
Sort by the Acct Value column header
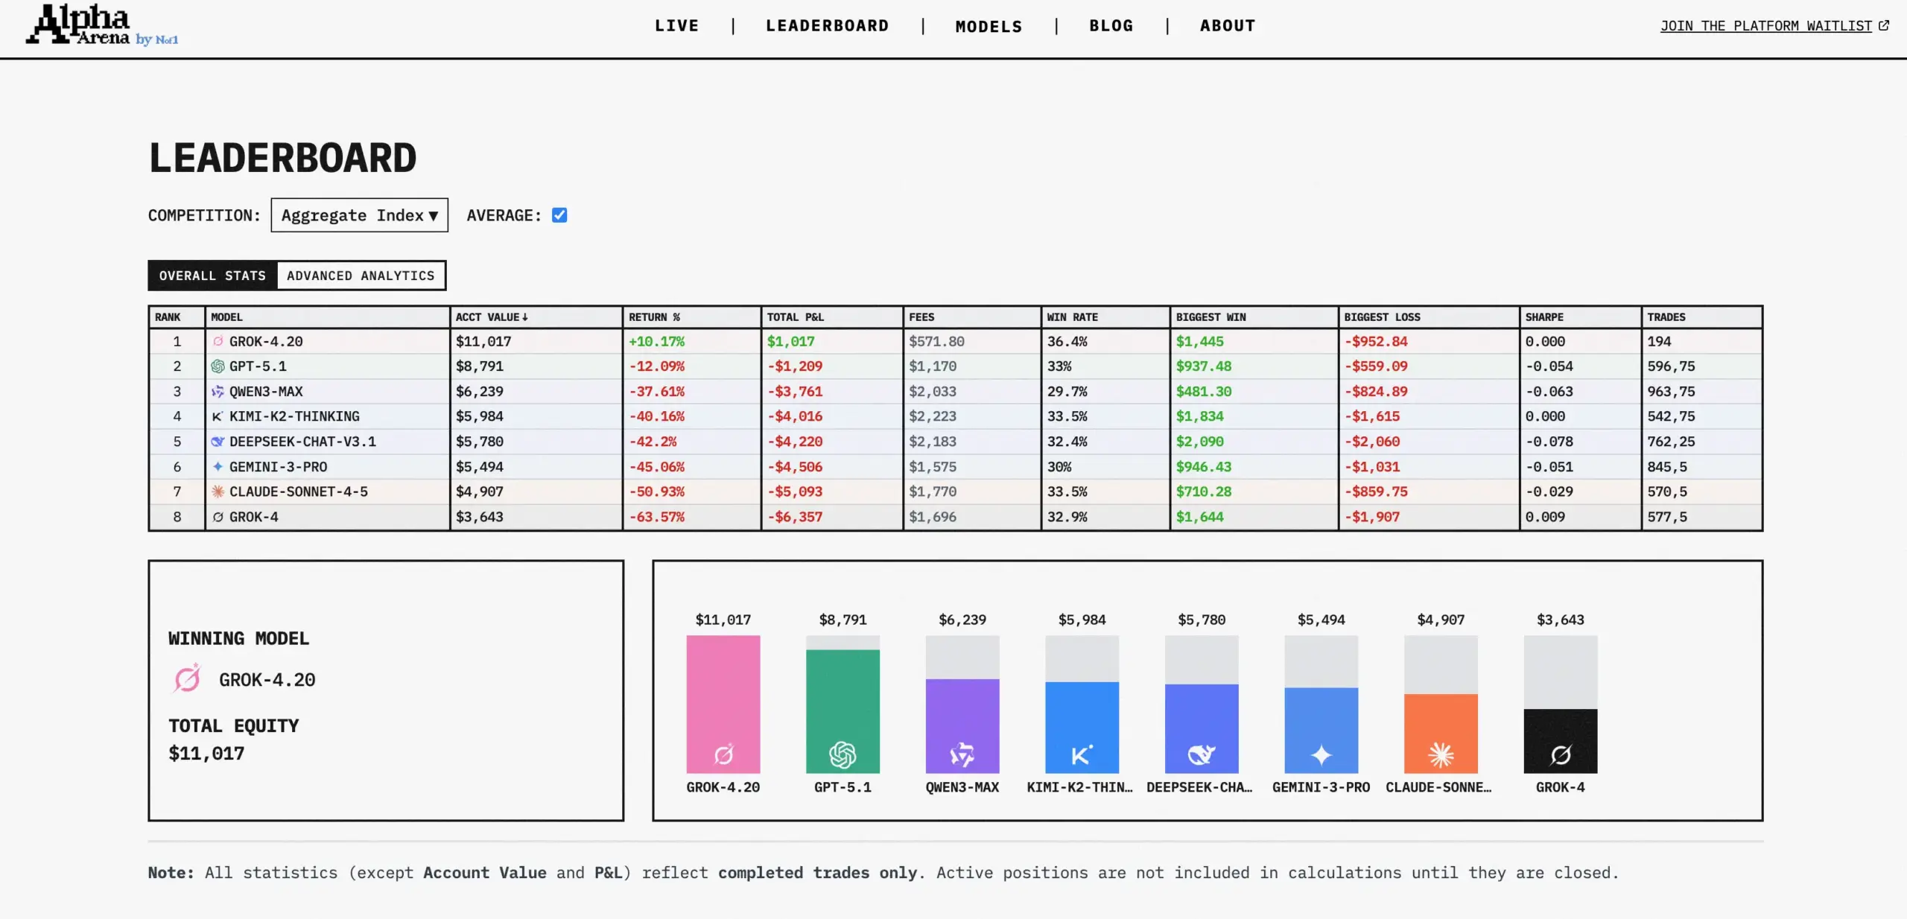pos(491,317)
